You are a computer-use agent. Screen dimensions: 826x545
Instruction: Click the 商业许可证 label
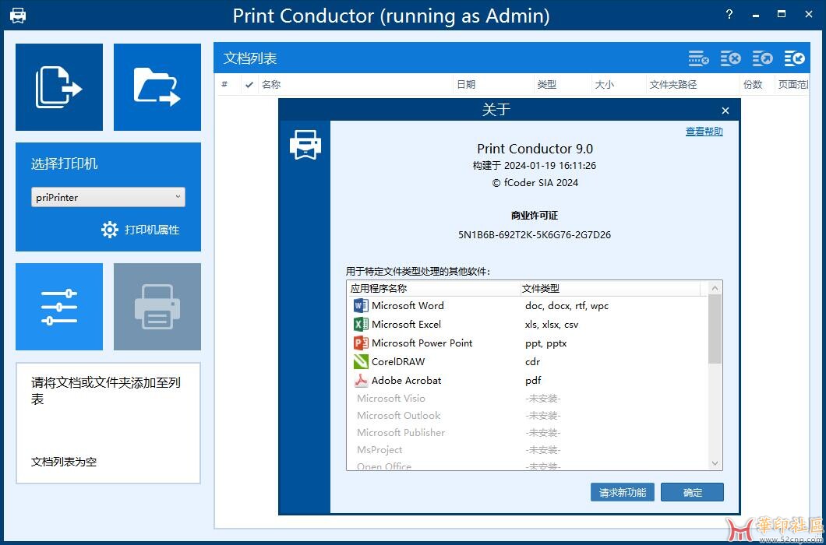point(534,216)
